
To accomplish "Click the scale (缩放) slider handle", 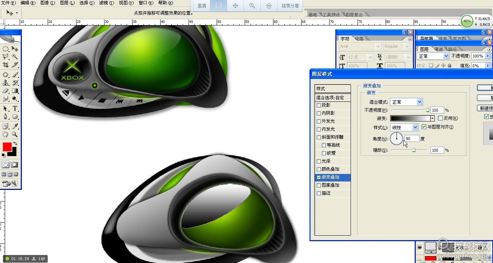I will (414, 150).
